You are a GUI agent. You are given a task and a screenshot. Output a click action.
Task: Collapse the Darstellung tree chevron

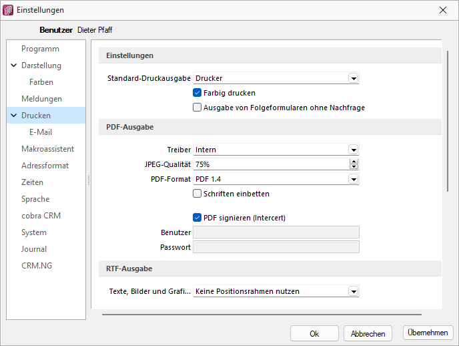(14, 65)
